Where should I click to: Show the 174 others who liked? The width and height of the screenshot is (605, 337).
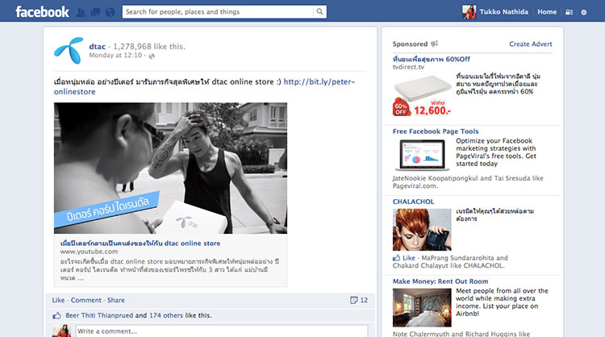coord(166,315)
